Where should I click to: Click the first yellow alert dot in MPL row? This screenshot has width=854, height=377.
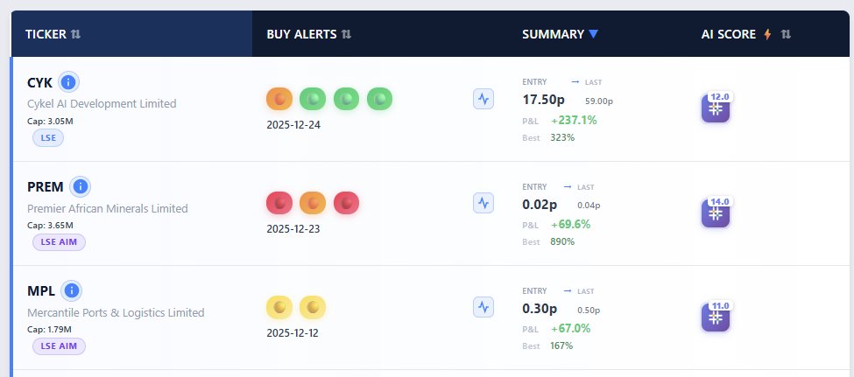(279, 307)
